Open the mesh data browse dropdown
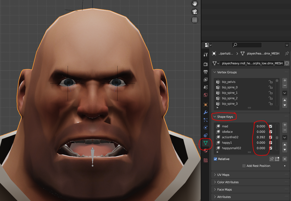The image size is (291, 201). pyautogui.click(x=216, y=63)
